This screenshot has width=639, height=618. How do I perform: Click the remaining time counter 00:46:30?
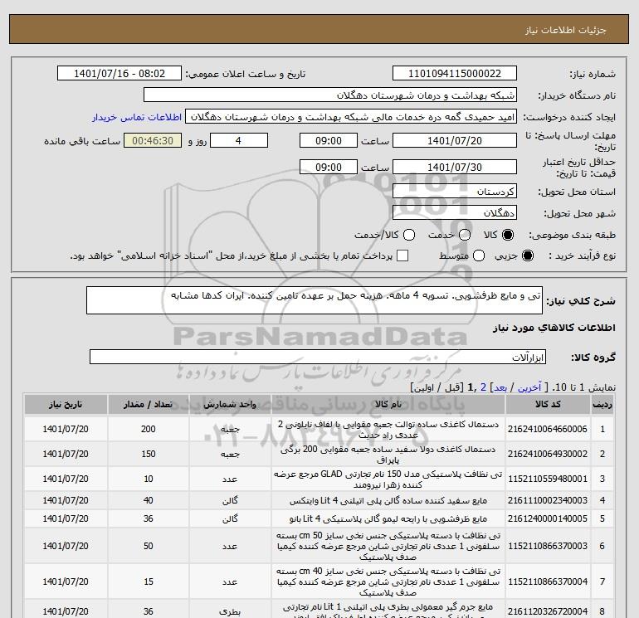coord(153,140)
